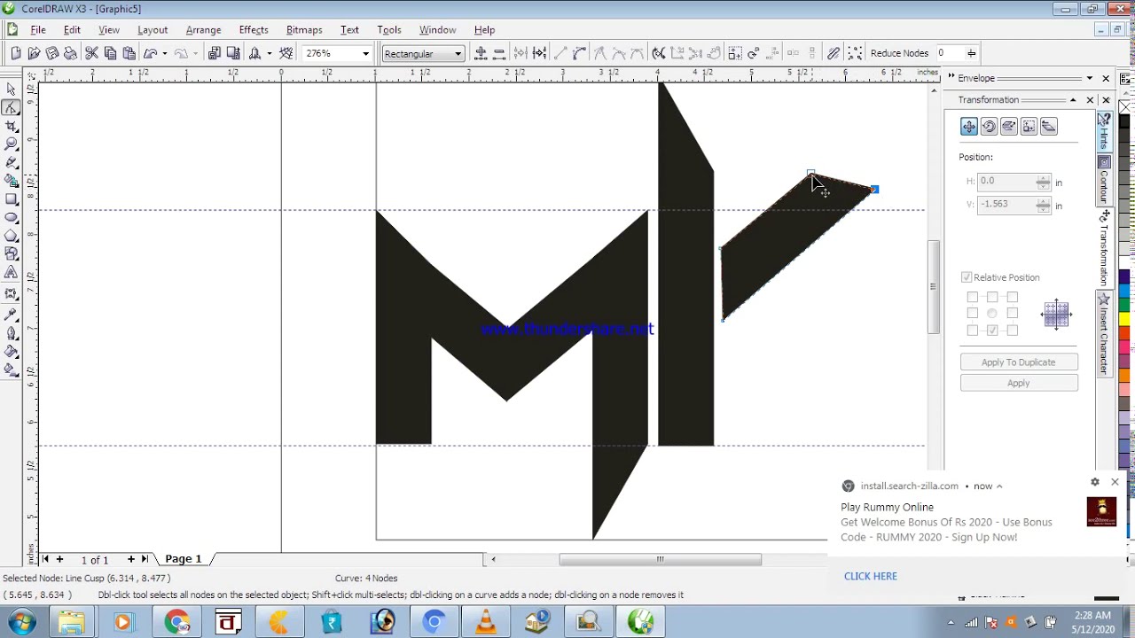Select the Pick tool in toolbox
The width and height of the screenshot is (1135, 638).
click(x=11, y=89)
